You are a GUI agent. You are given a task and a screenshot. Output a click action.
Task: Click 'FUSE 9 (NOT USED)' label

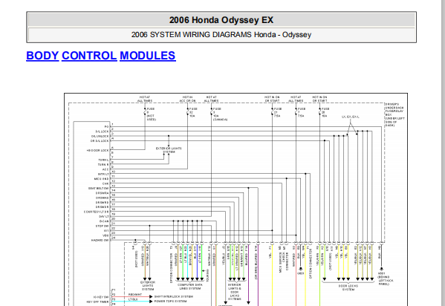[151, 114]
